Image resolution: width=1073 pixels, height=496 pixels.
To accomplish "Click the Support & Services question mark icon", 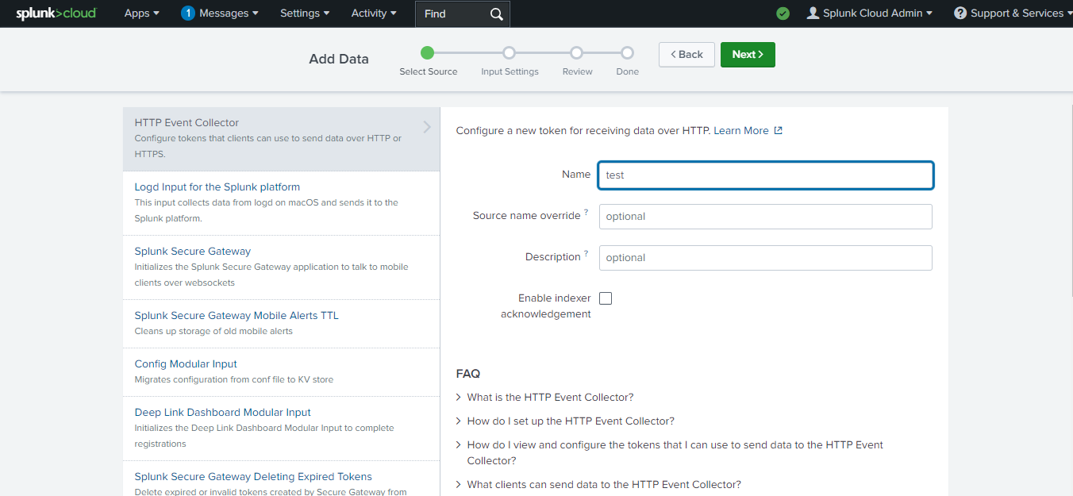I will (959, 13).
